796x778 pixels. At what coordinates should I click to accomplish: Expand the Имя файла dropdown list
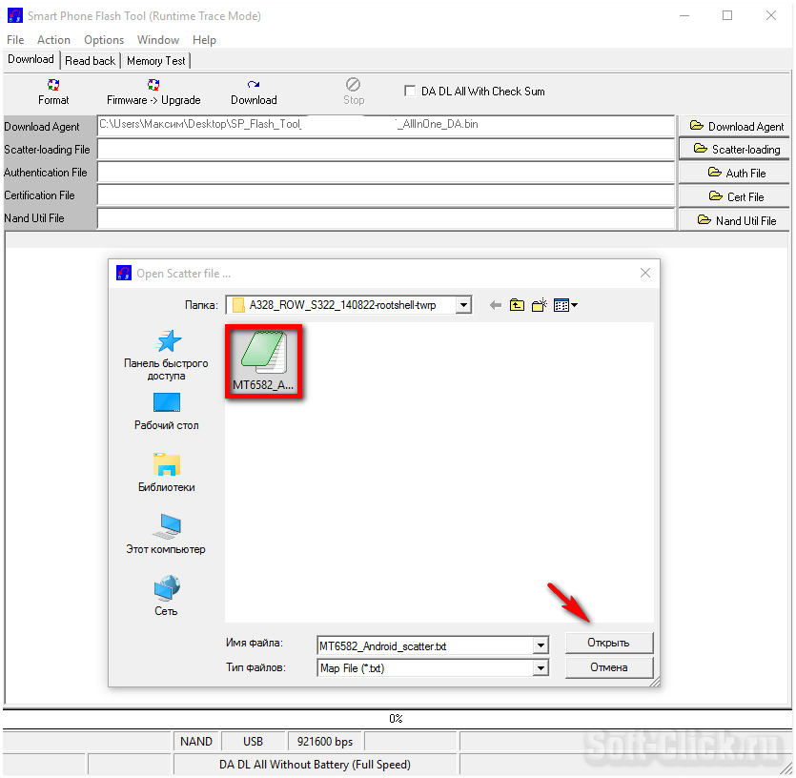541,645
